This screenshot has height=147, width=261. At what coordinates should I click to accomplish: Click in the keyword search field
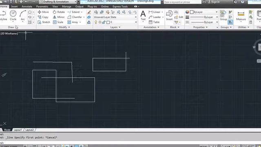(x=182, y=2)
